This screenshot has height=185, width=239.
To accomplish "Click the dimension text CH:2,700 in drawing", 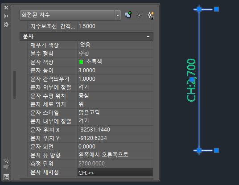I will (x=191, y=80).
